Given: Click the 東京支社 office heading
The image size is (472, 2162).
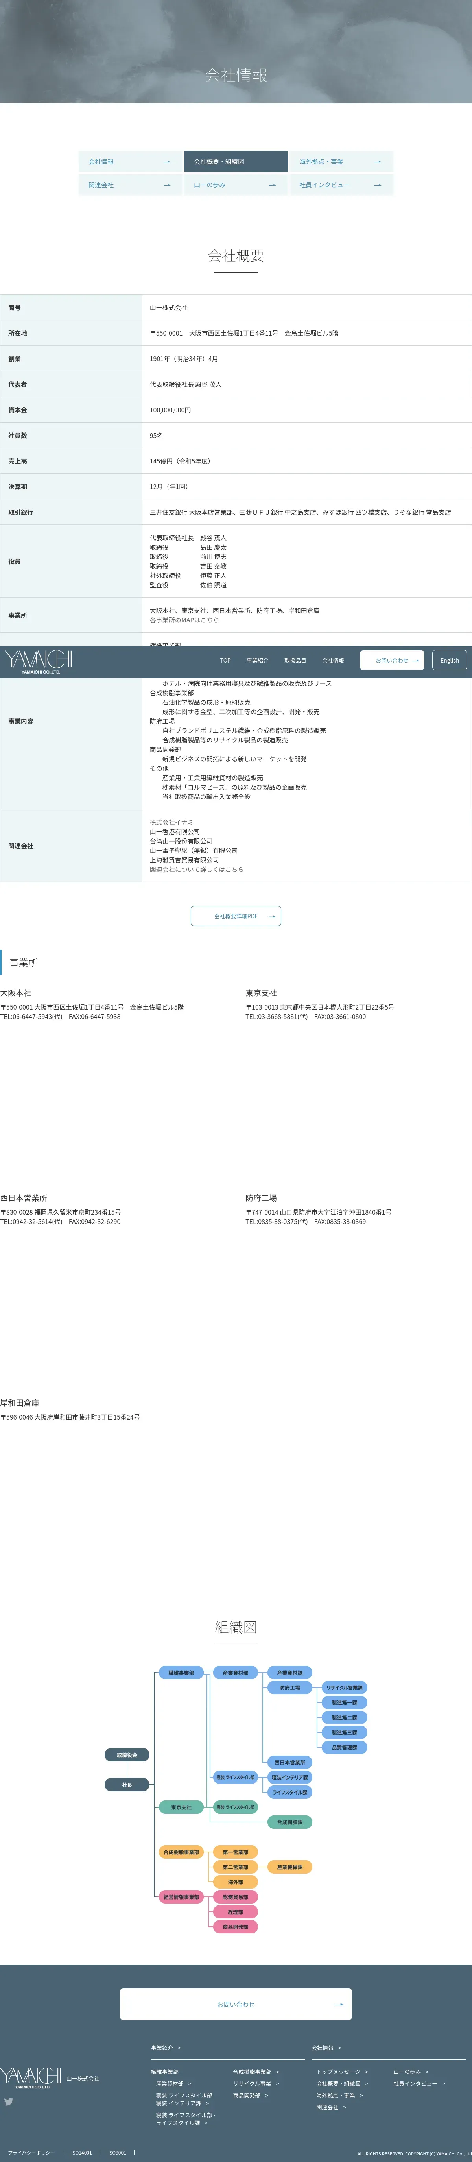Looking at the screenshot, I should coord(262,993).
